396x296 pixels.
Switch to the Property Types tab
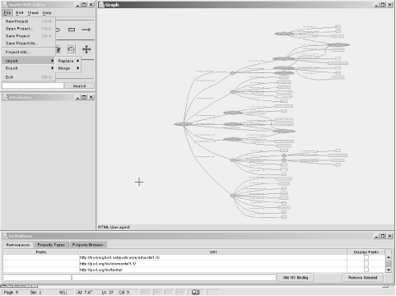(51, 245)
